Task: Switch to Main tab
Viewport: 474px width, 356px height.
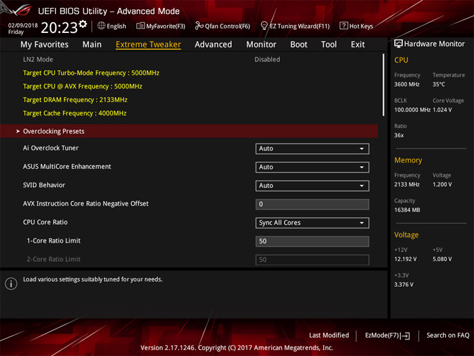Action: [x=92, y=45]
